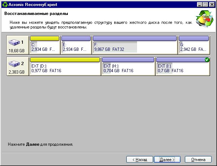Select EXT (H:) 0,704 GB partition
This screenshot has width=217, height=166.
point(128,69)
